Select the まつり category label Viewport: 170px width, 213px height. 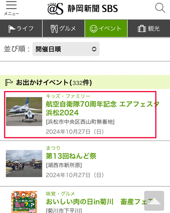[x=53, y=148]
